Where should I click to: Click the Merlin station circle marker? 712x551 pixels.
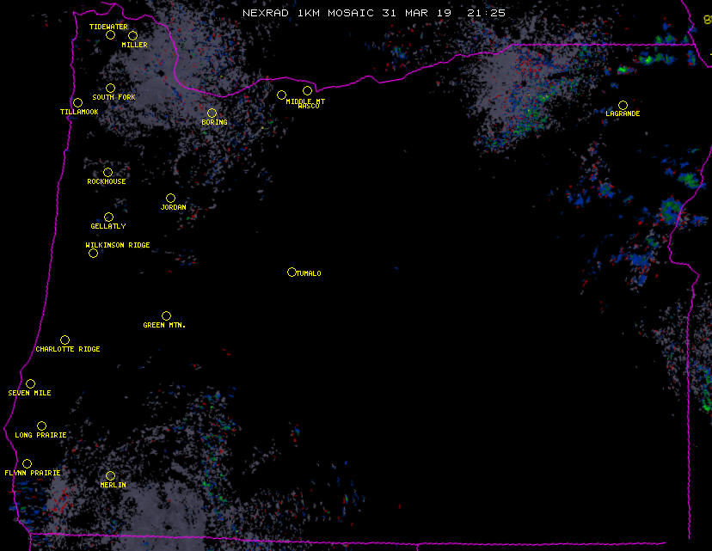[110, 475]
